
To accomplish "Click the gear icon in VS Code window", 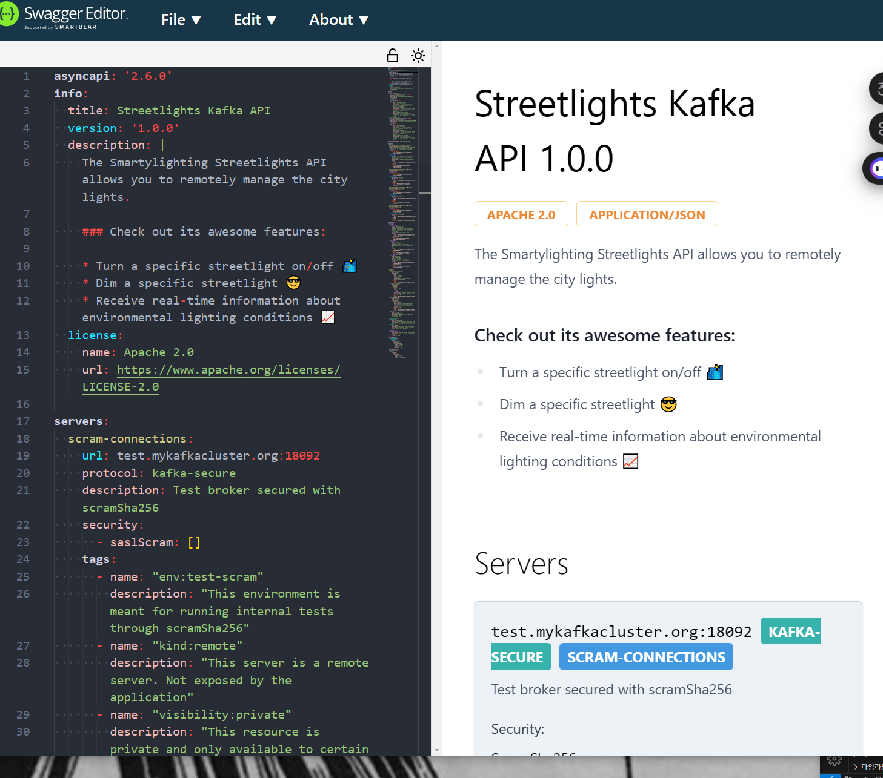I will [835, 760].
